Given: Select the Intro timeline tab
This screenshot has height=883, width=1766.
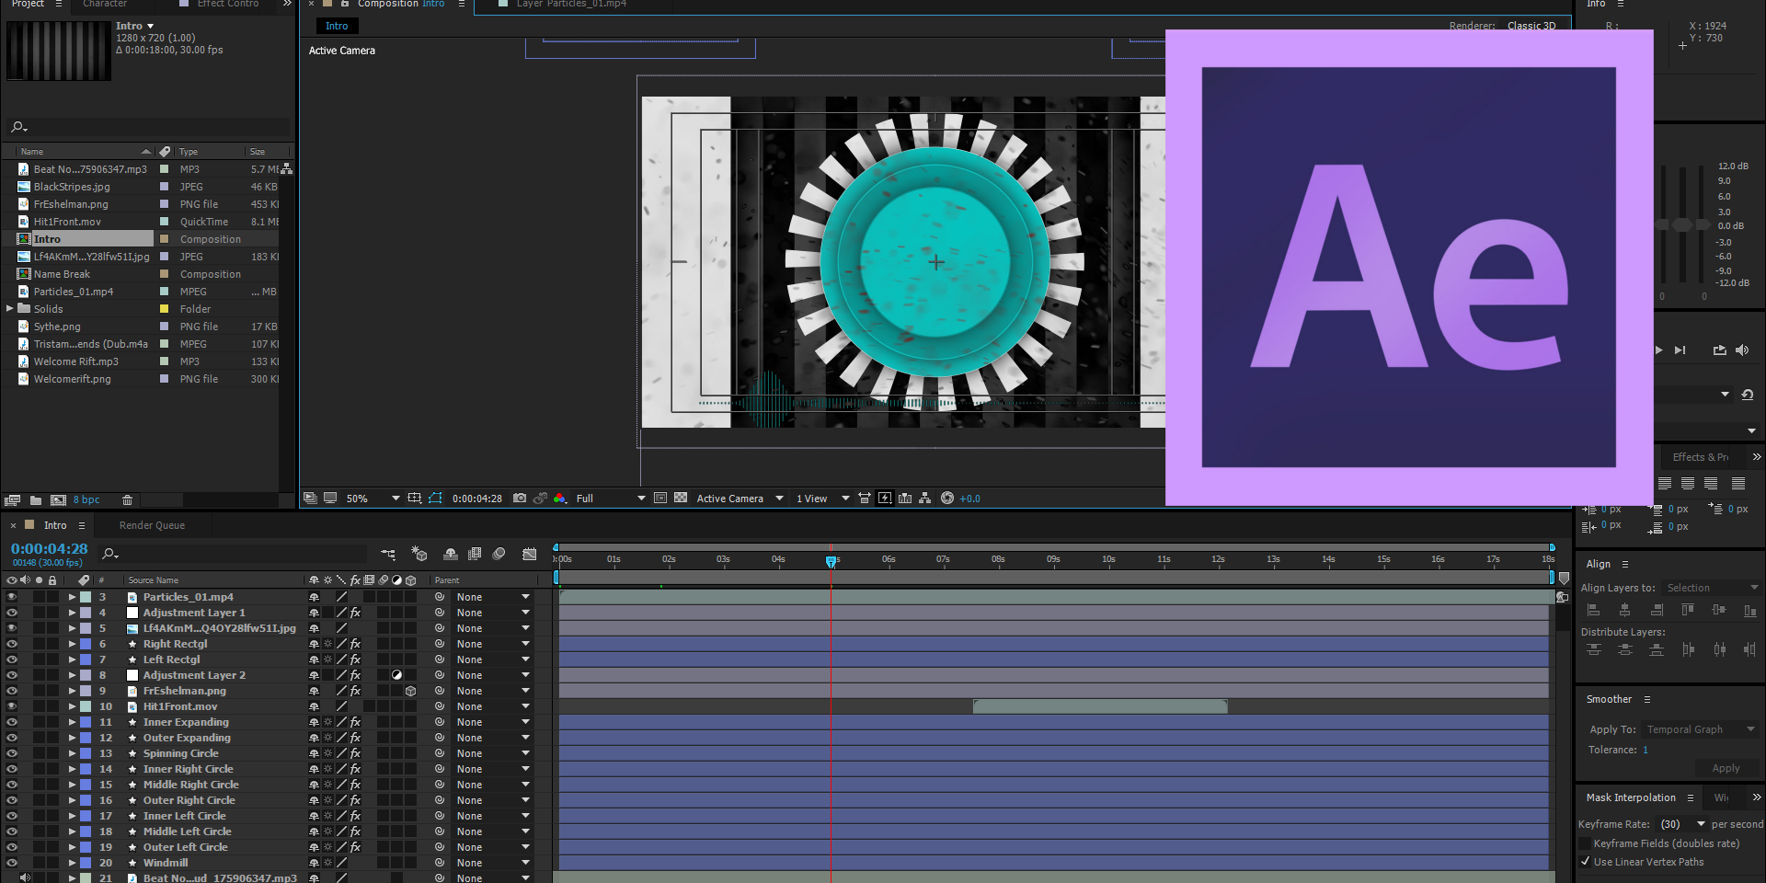Looking at the screenshot, I should point(55,525).
